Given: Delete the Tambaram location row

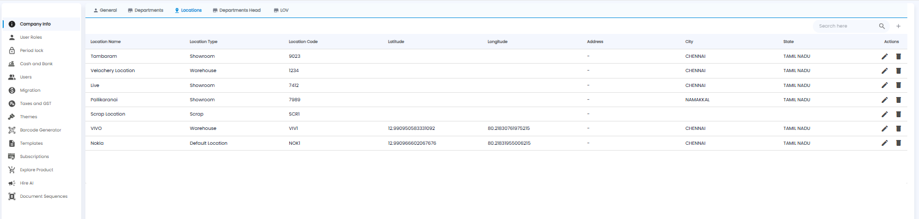Looking at the screenshot, I should (898, 56).
